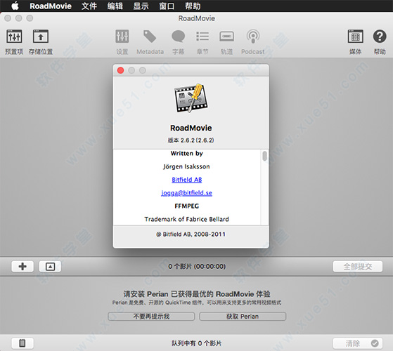Close the About RoadMovie dialog

coord(120,70)
